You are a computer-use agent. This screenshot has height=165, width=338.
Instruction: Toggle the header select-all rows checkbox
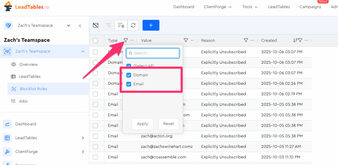95,41
